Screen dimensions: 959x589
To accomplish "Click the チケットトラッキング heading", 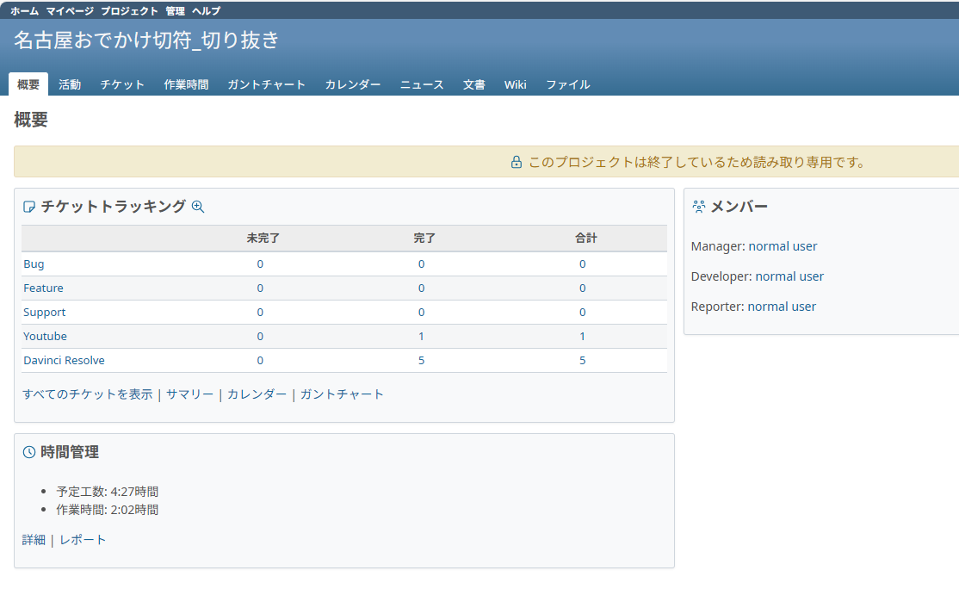I will coord(113,207).
